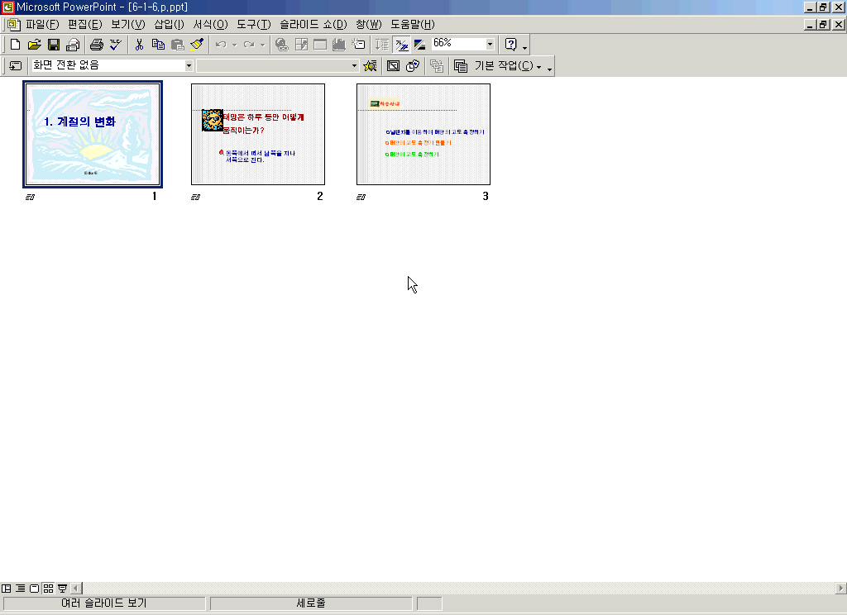This screenshot has height=615, width=847.
Task: Switch to outline view button
Action: 20,589
